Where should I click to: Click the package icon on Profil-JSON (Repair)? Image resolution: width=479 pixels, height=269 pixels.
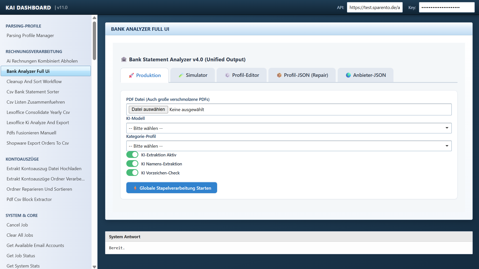click(279, 75)
